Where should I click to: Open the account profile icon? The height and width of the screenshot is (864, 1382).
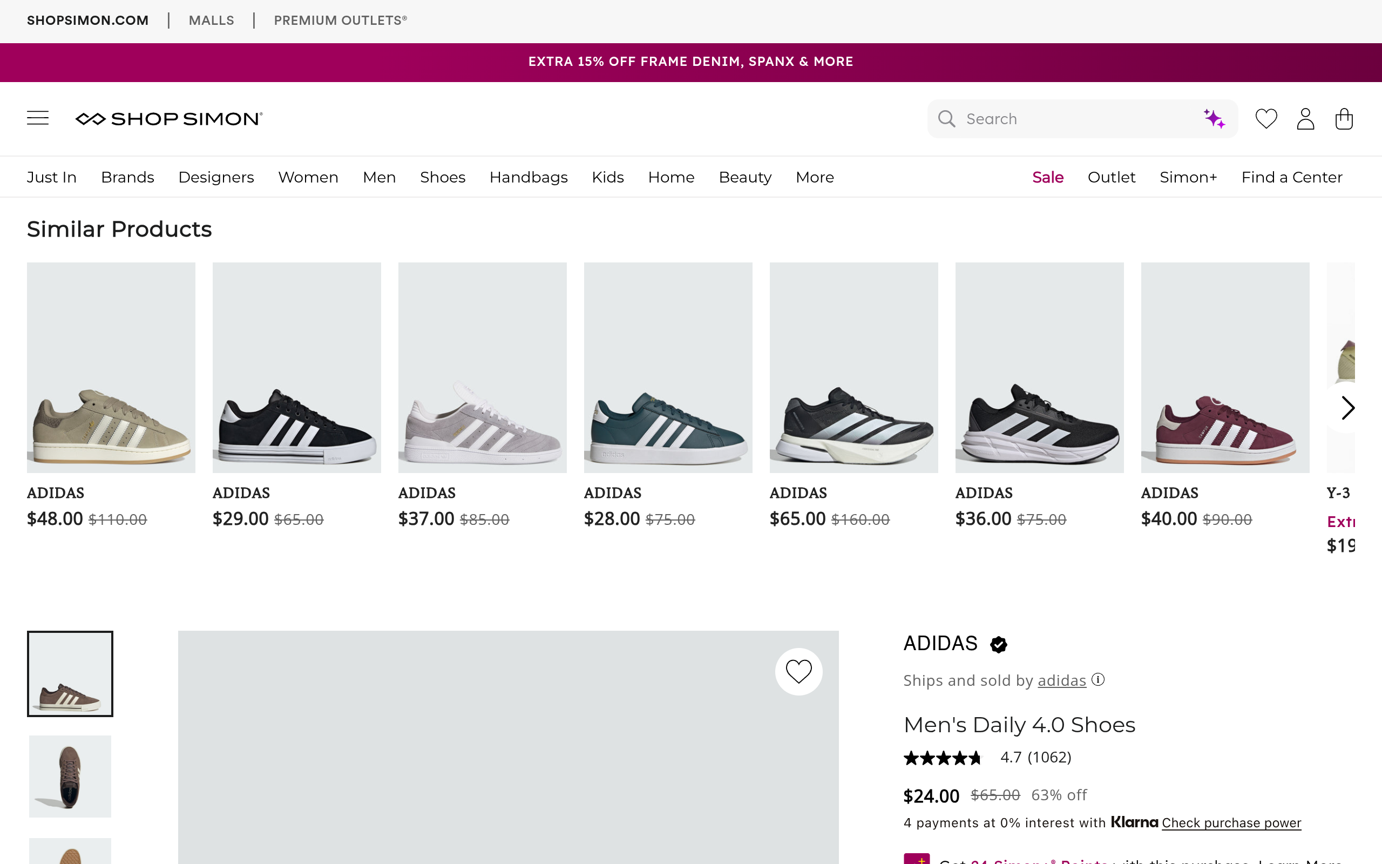tap(1305, 119)
